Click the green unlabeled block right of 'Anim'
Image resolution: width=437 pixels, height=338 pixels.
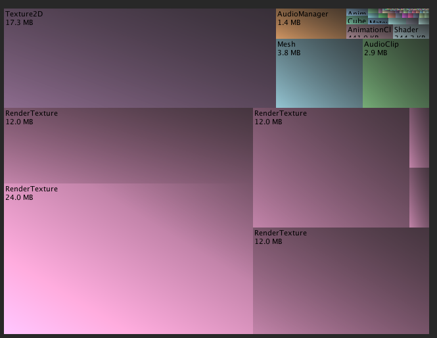373,11
